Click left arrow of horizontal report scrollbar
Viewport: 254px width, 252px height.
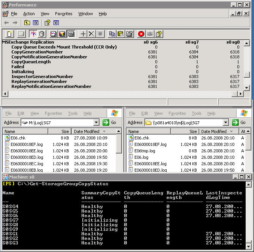[x=5, y=94]
